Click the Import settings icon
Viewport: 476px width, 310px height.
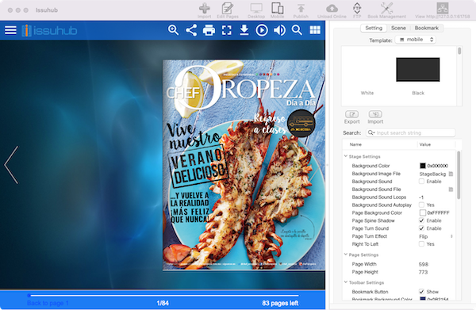(x=375, y=114)
